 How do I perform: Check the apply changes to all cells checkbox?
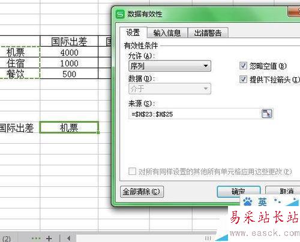(132, 171)
